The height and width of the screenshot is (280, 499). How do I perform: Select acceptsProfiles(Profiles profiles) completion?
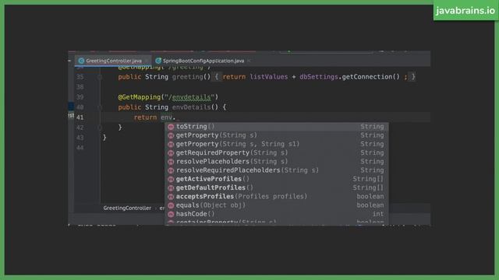coord(276,196)
